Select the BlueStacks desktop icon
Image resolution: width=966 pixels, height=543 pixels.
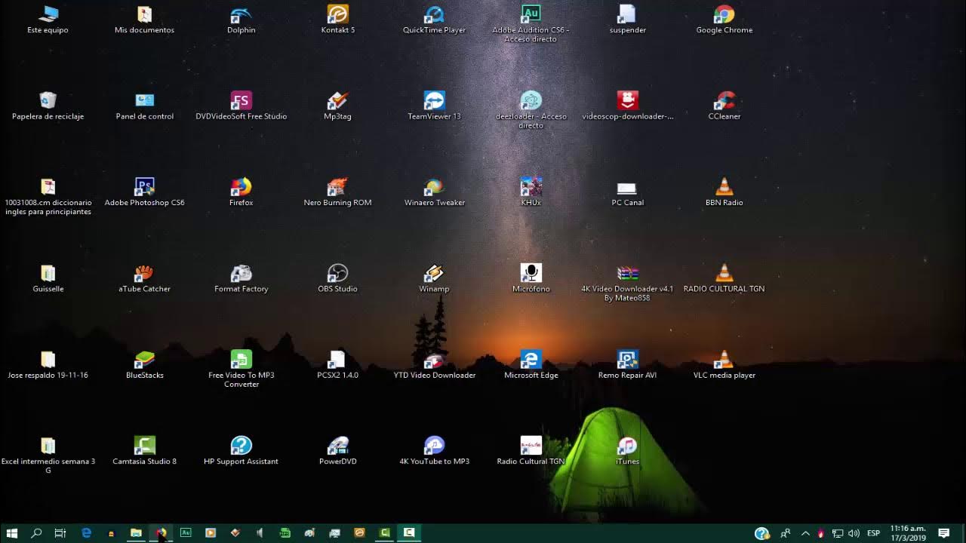click(144, 364)
